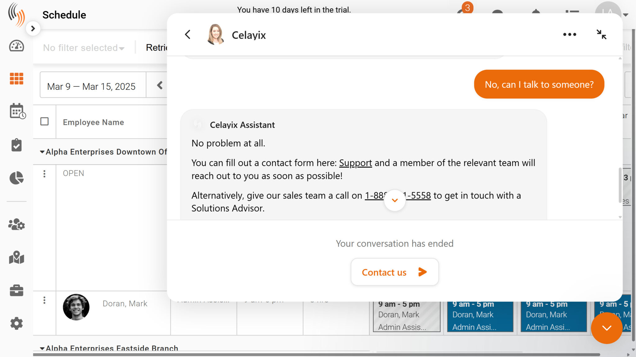Open row options menu for Doran, Mark
The height and width of the screenshot is (357, 636).
point(44,300)
